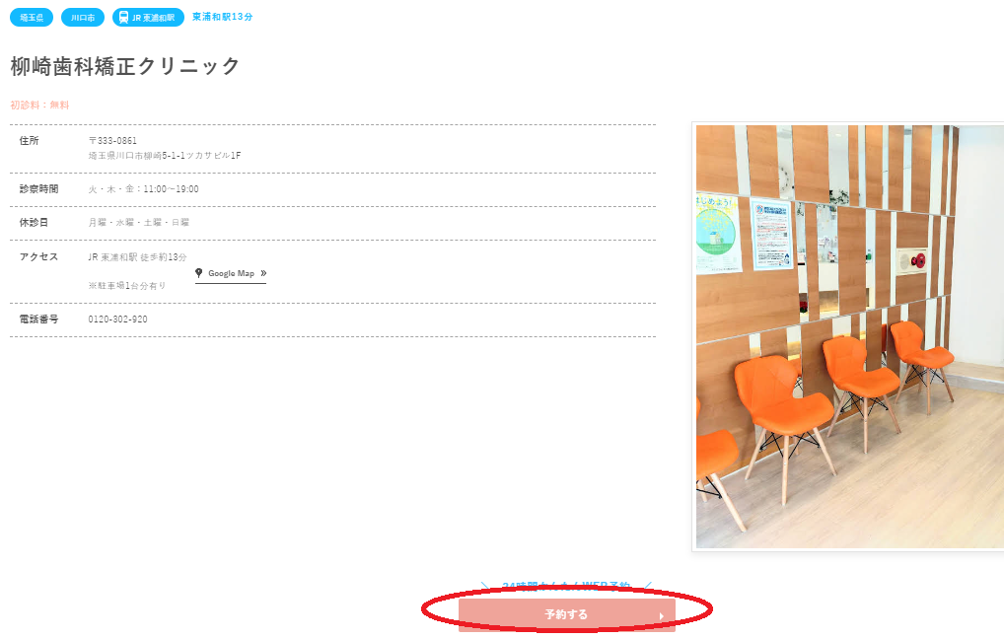Open the Google Map link
The image size is (1004, 639).
(231, 273)
